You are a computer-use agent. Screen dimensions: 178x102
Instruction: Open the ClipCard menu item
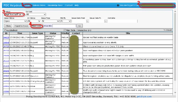[x=68, y=5]
